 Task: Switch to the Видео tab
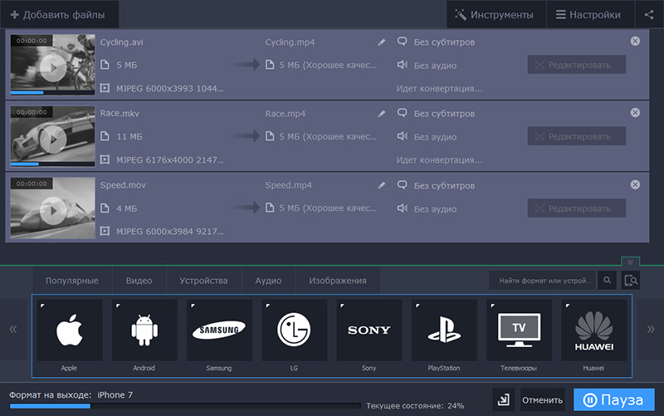pos(139,281)
